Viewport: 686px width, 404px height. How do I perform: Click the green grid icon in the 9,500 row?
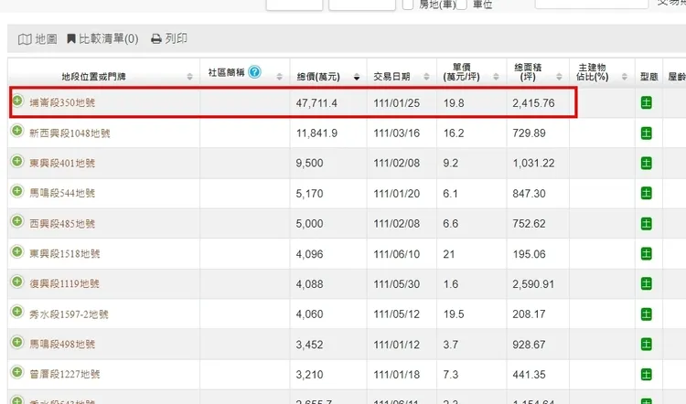point(646,163)
